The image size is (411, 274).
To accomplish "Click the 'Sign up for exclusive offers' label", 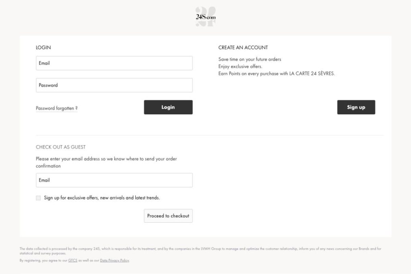I will [102, 198].
